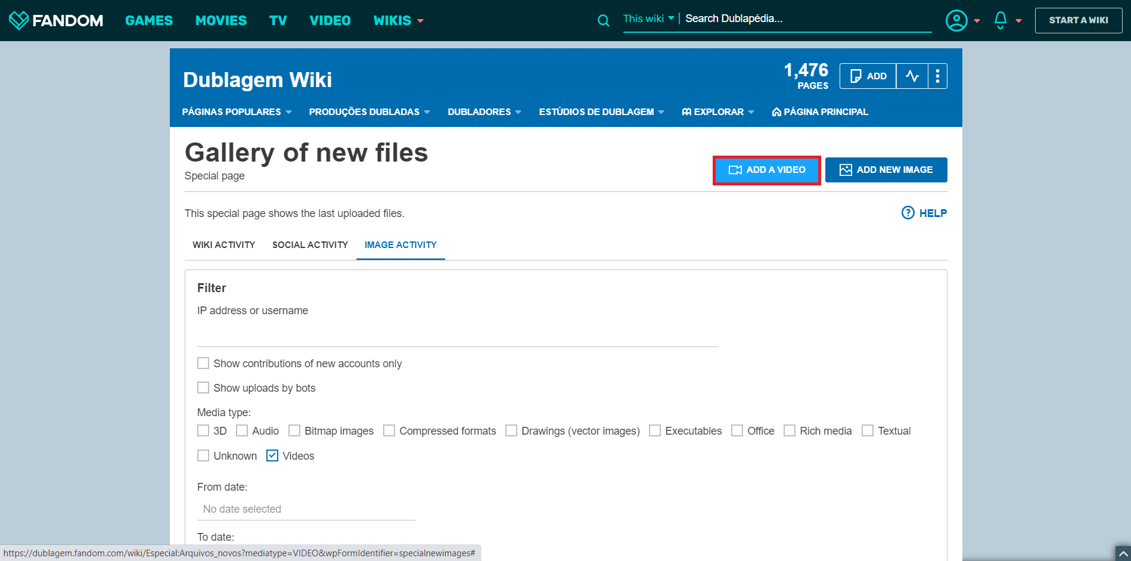Check the Audio media type
Screen dimensions: 1131x561
[x=242, y=430]
